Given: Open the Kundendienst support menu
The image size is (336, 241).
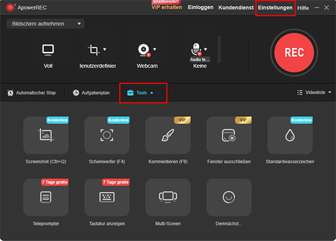Looking at the screenshot, I should pos(236,7).
